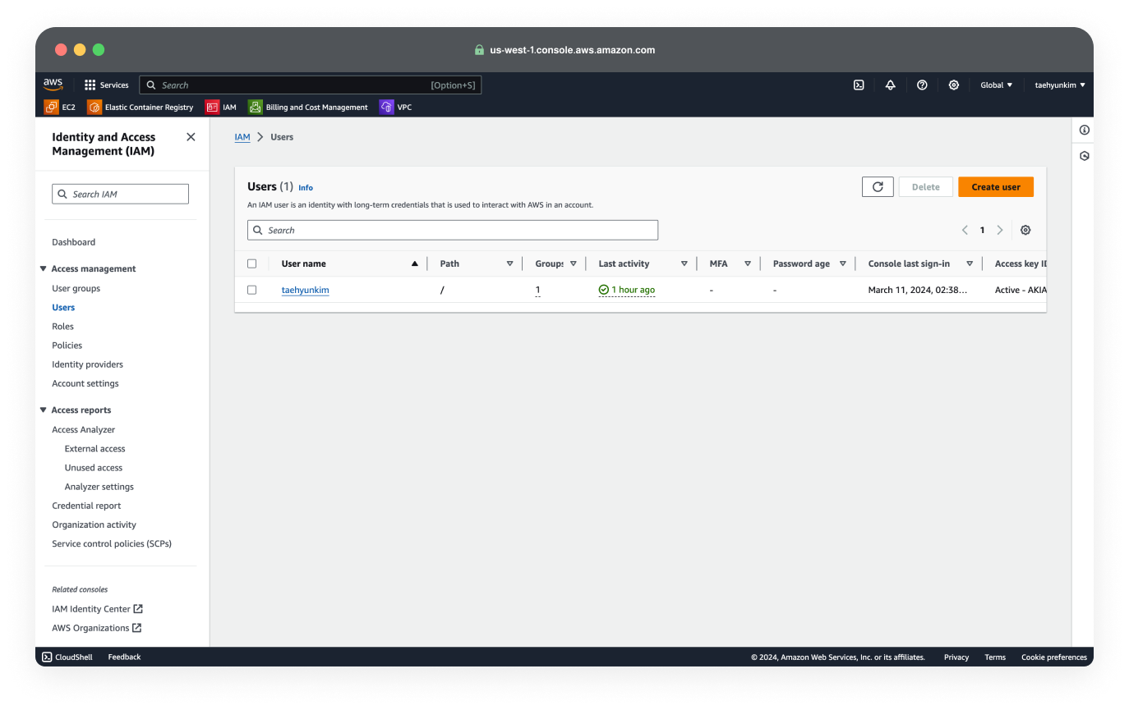Check the checkbox for user taehyunkim

click(252, 290)
